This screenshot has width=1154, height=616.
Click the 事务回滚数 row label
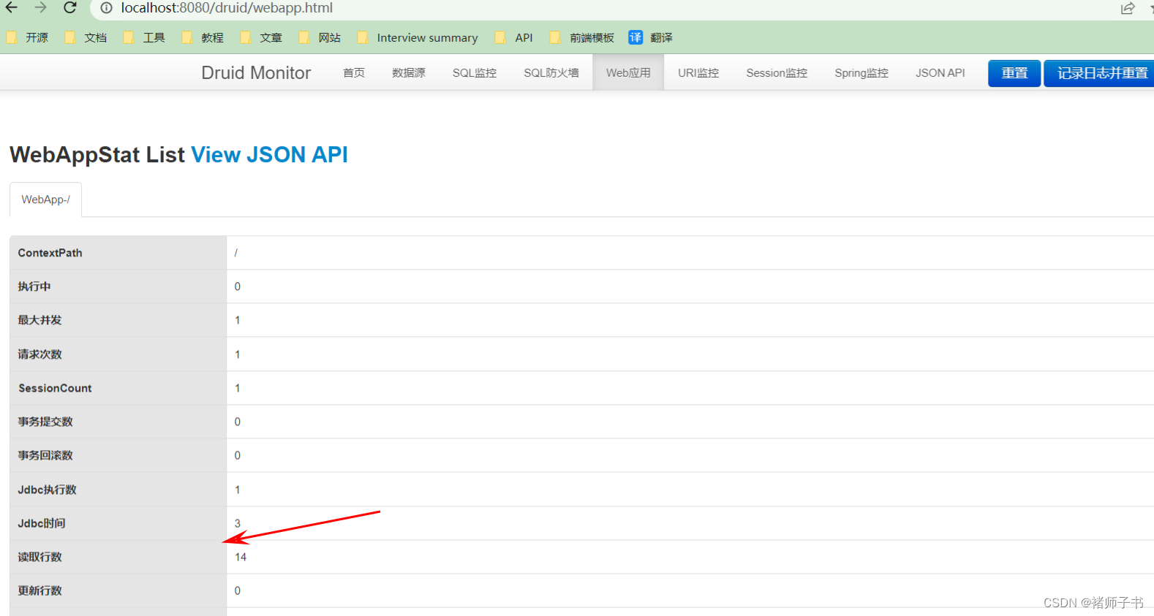tap(45, 455)
